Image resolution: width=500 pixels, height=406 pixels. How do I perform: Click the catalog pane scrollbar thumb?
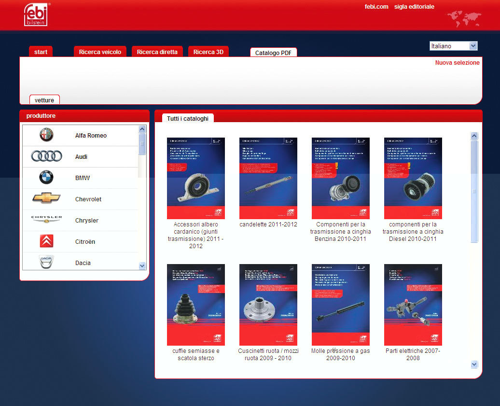click(474, 191)
